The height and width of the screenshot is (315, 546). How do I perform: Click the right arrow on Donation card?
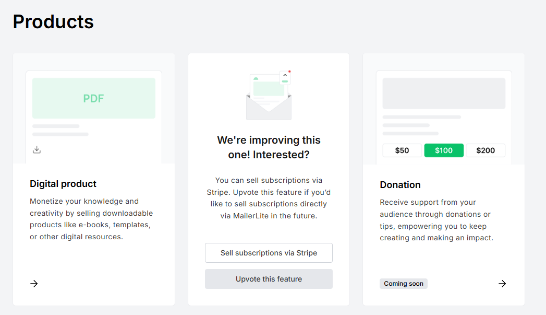pyautogui.click(x=502, y=284)
